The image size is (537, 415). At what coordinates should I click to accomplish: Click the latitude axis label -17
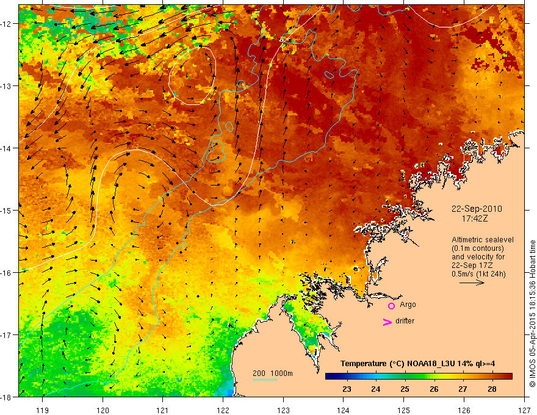[7, 335]
